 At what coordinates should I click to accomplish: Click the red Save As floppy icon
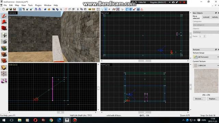point(14,9)
